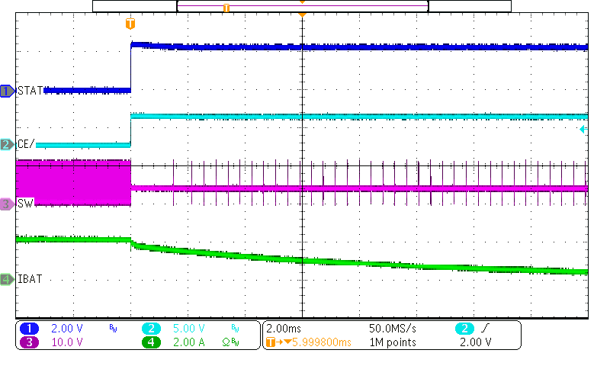This screenshot has height=366, width=610.
Task: Click the 50.0MS/s sample rate readout
Action: tap(393, 328)
